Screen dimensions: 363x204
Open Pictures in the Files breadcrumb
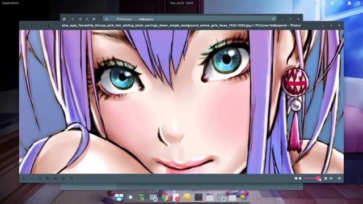point(124,19)
